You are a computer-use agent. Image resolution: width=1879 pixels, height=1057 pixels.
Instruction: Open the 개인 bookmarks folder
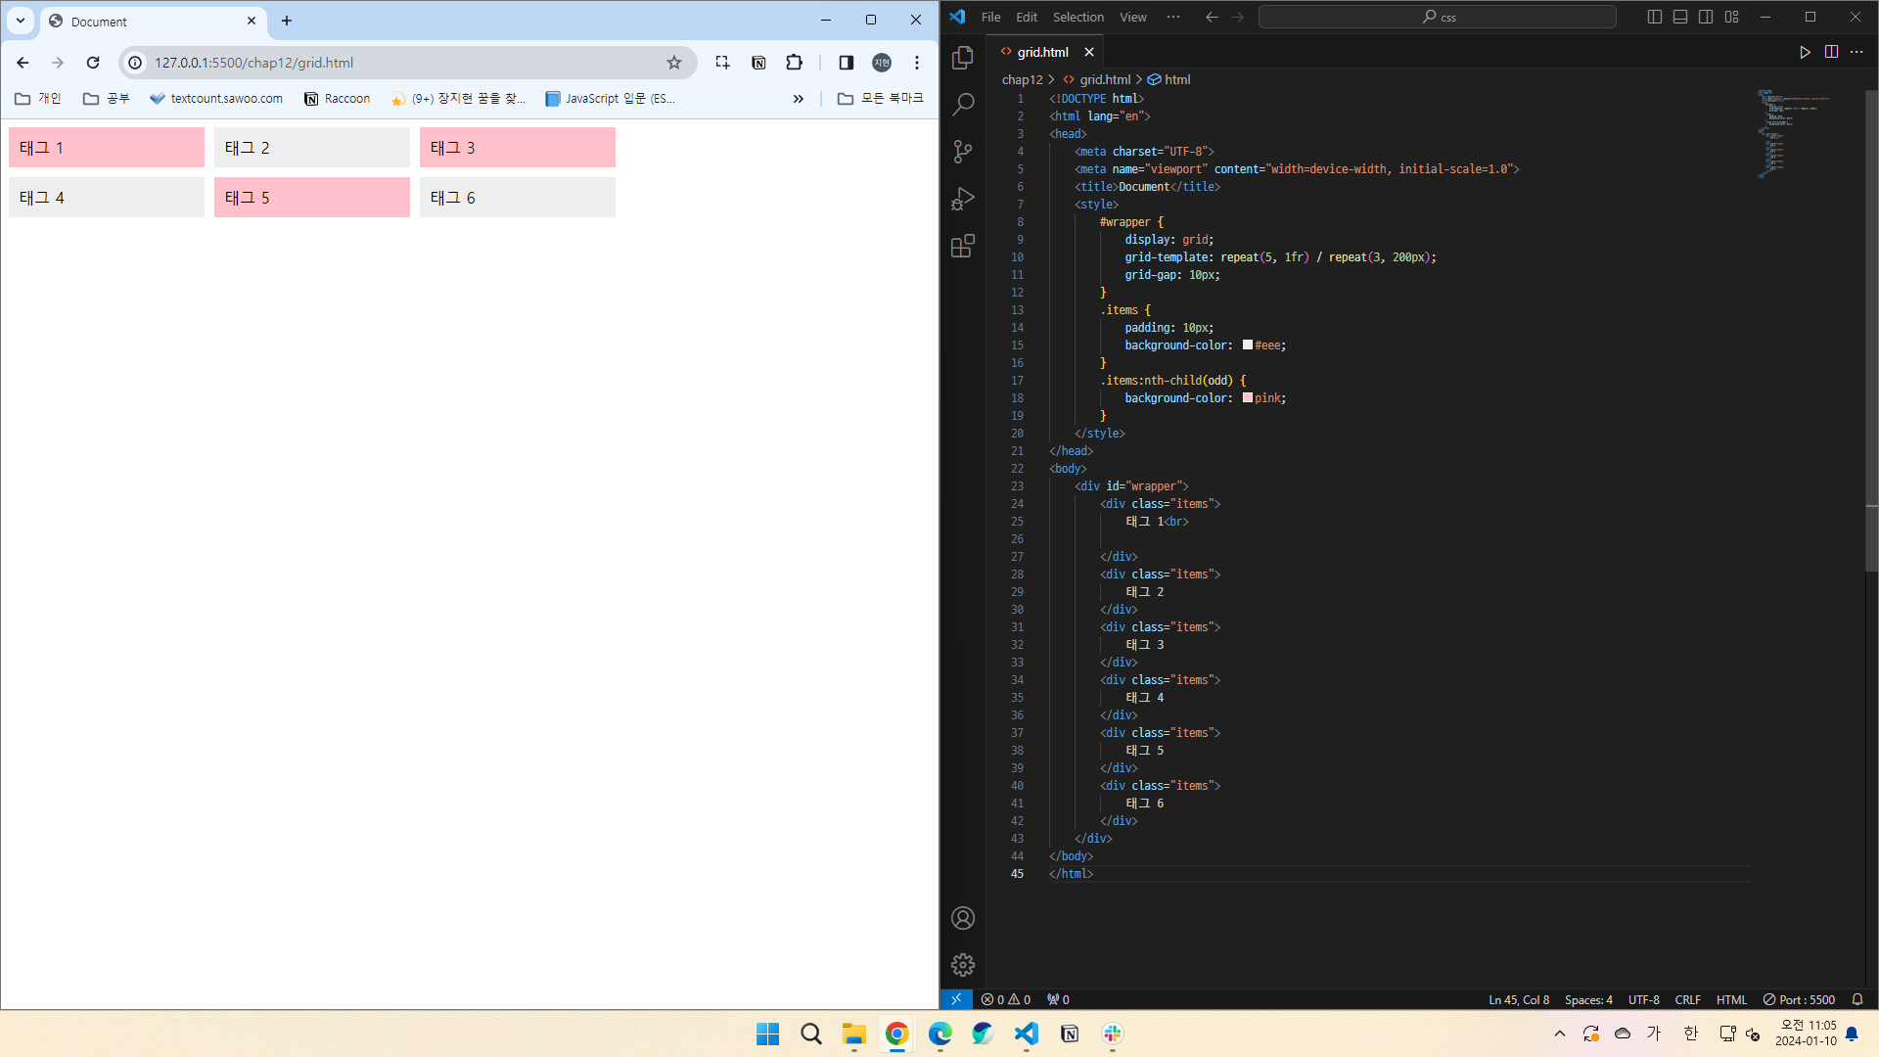(38, 99)
